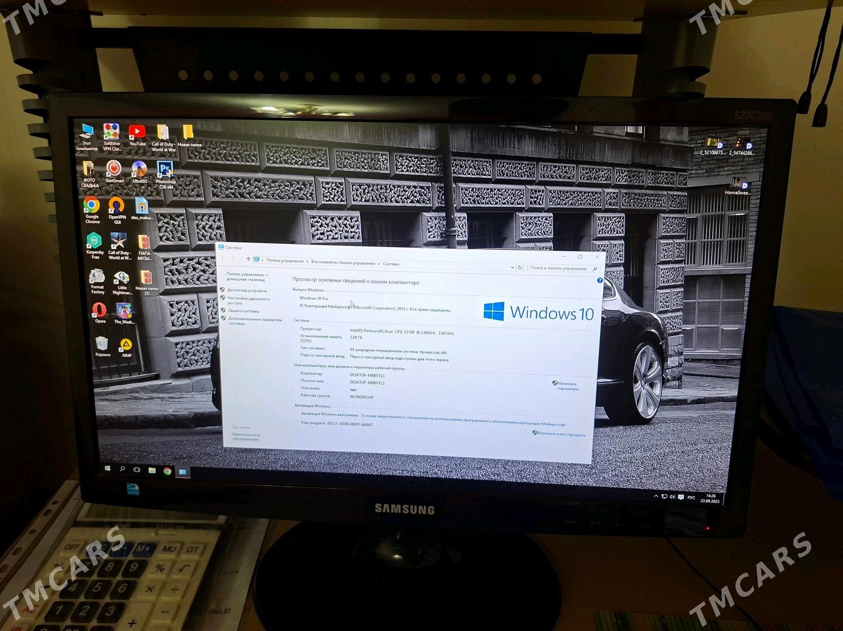The height and width of the screenshot is (631, 843).
Task: Open the taskbar clock showing 14:26
Action: click(x=710, y=498)
